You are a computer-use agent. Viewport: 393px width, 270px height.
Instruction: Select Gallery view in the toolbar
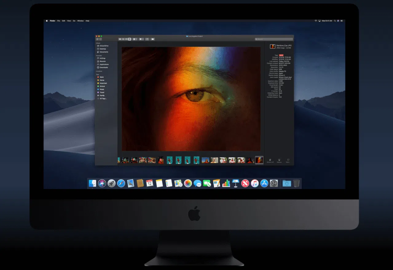[129, 39]
